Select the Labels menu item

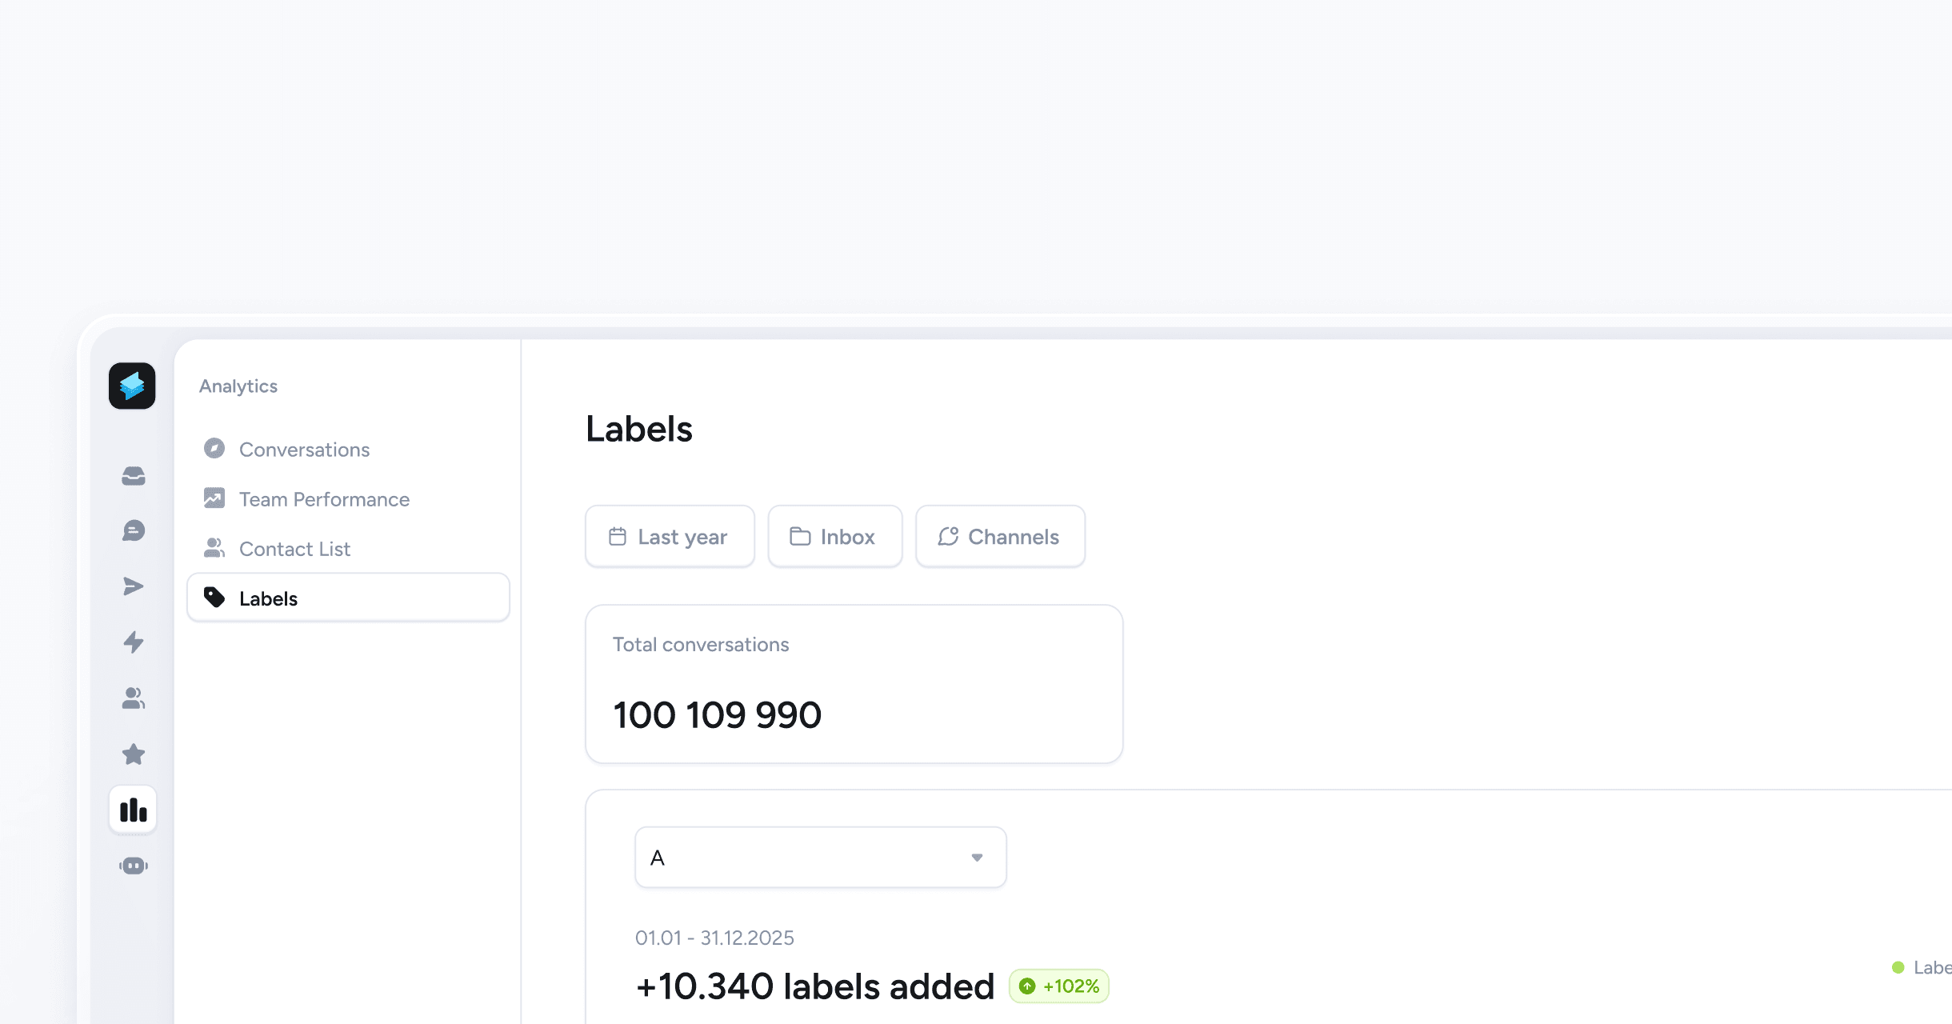pos(348,598)
